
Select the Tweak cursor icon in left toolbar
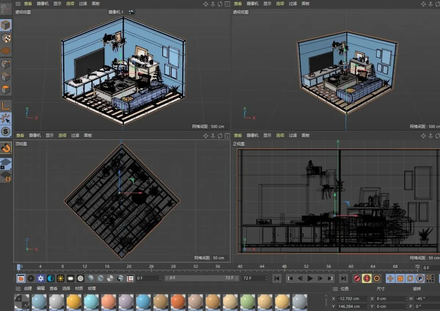(x=6, y=119)
